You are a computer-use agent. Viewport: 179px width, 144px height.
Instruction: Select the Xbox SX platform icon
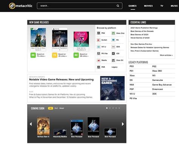113,60
